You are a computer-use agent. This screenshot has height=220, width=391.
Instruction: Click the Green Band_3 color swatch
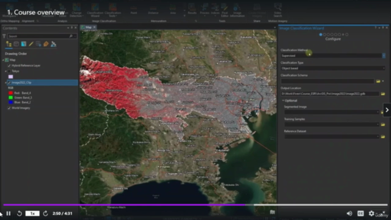pyautogui.click(x=11, y=98)
